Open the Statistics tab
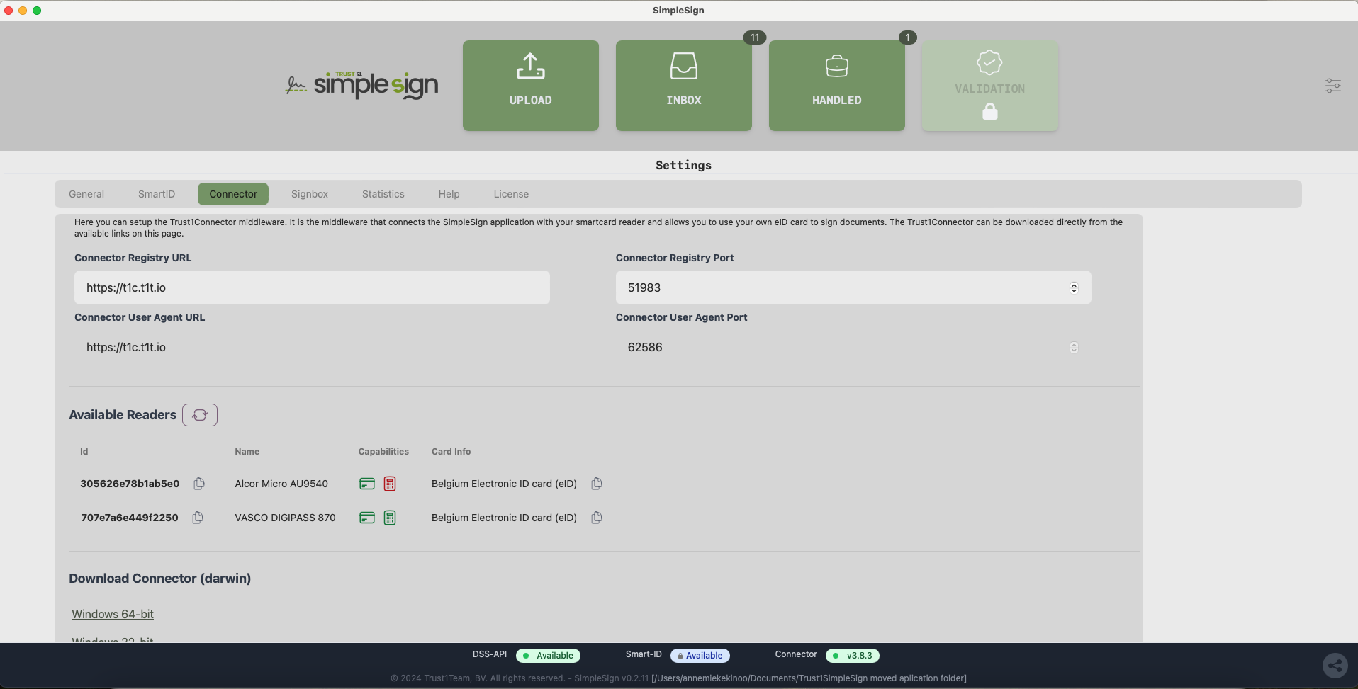 coord(383,194)
